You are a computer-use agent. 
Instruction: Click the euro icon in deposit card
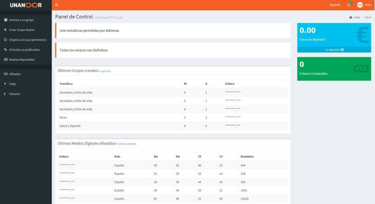[362, 35]
